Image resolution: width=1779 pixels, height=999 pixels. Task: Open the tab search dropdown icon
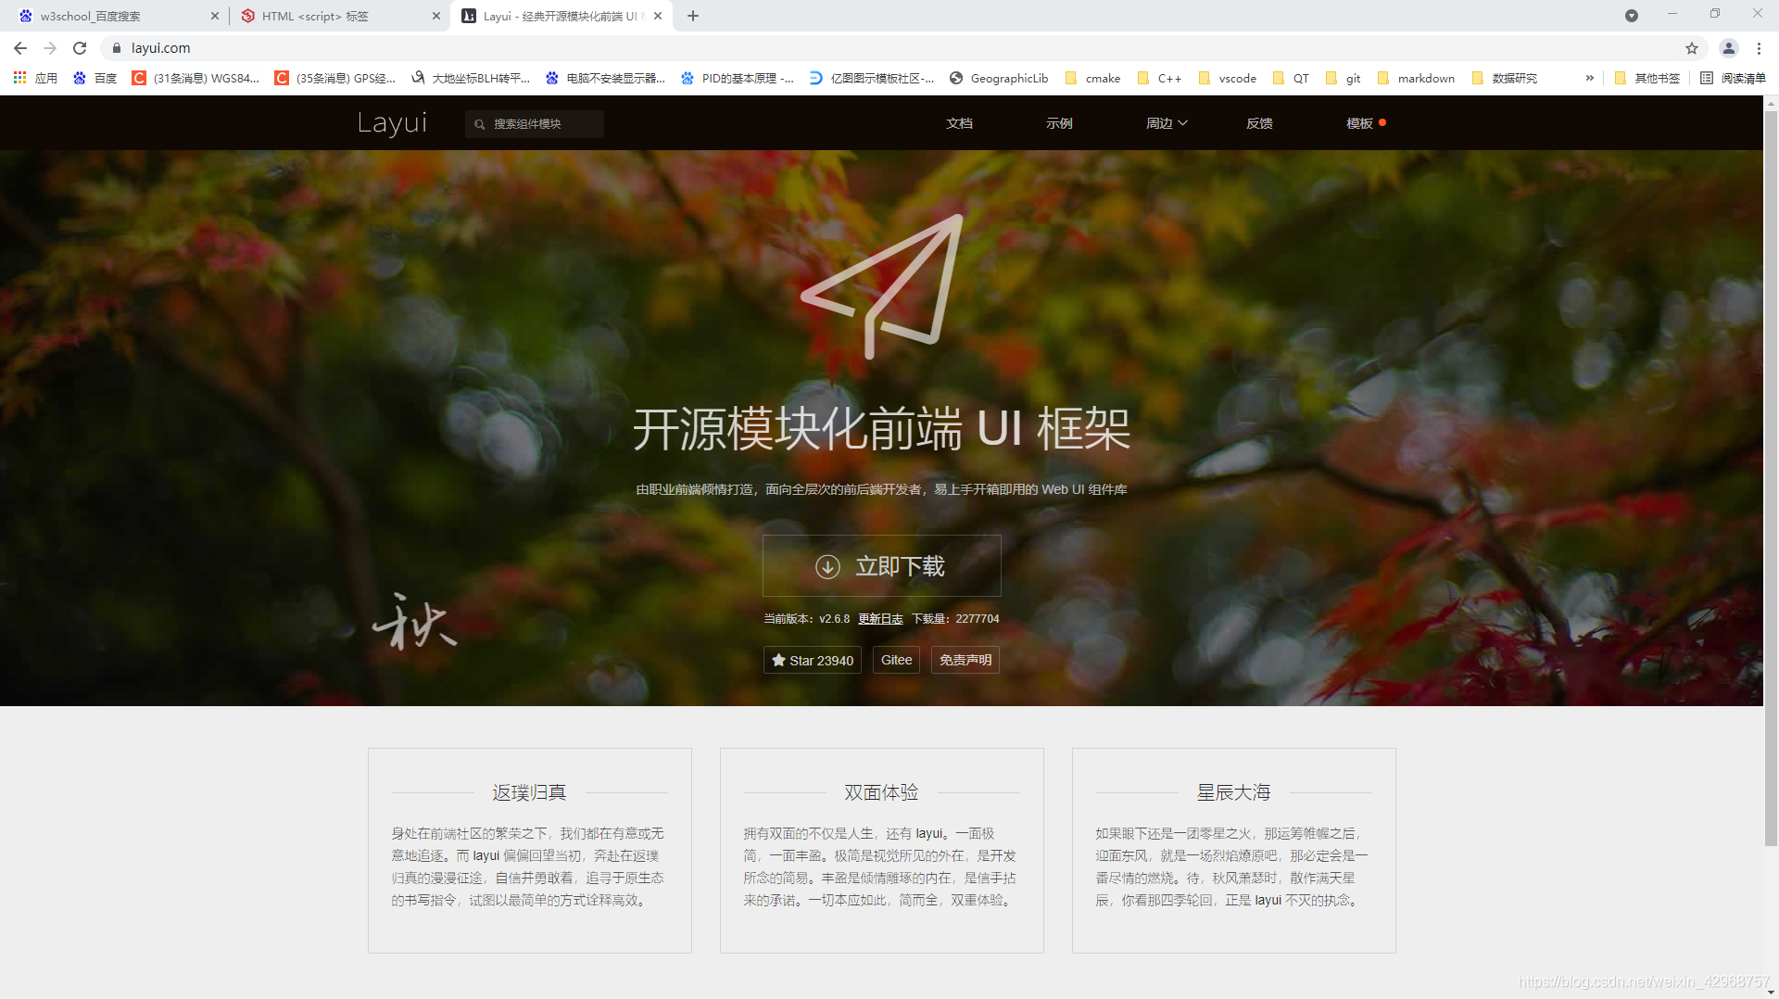coord(1632,16)
